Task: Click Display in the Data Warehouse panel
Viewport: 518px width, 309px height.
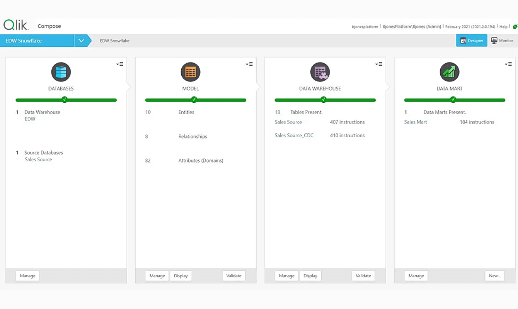Action: click(x=310, y=276)
